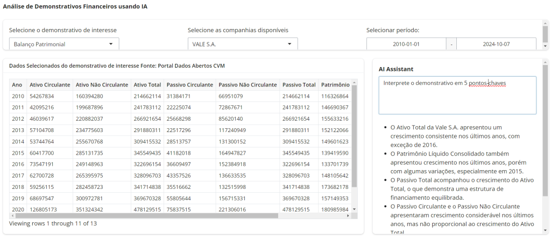Select the 2015 year cell

[17, 153]
